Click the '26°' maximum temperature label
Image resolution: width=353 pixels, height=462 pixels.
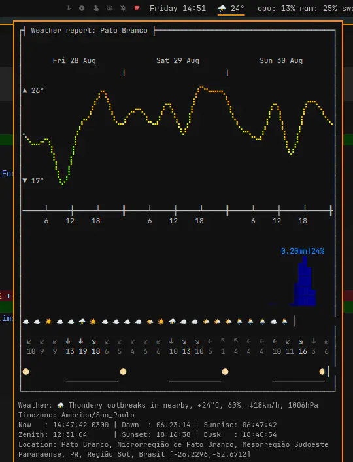point(37,90)
